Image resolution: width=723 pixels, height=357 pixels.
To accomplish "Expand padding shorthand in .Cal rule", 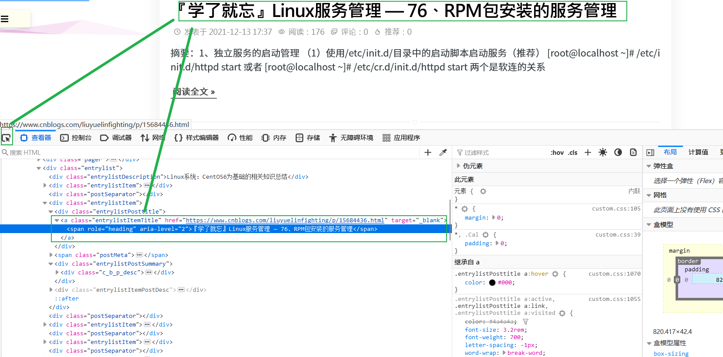I will pos(496,243).
